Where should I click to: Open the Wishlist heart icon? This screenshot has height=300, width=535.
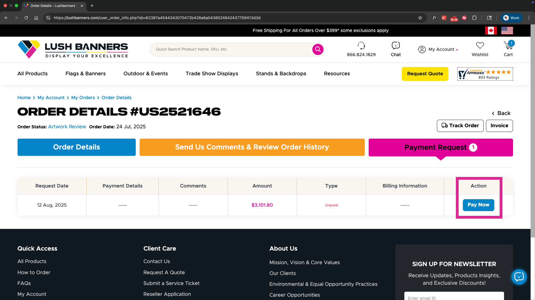point(480,46)
